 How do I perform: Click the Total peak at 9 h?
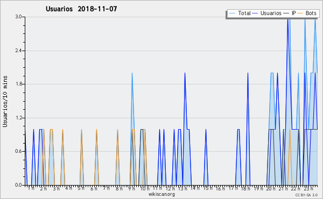(132, 73)
